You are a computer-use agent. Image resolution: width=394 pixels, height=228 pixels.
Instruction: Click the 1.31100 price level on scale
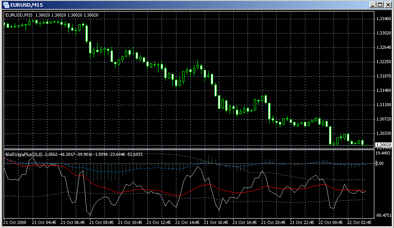coord(383,105)
